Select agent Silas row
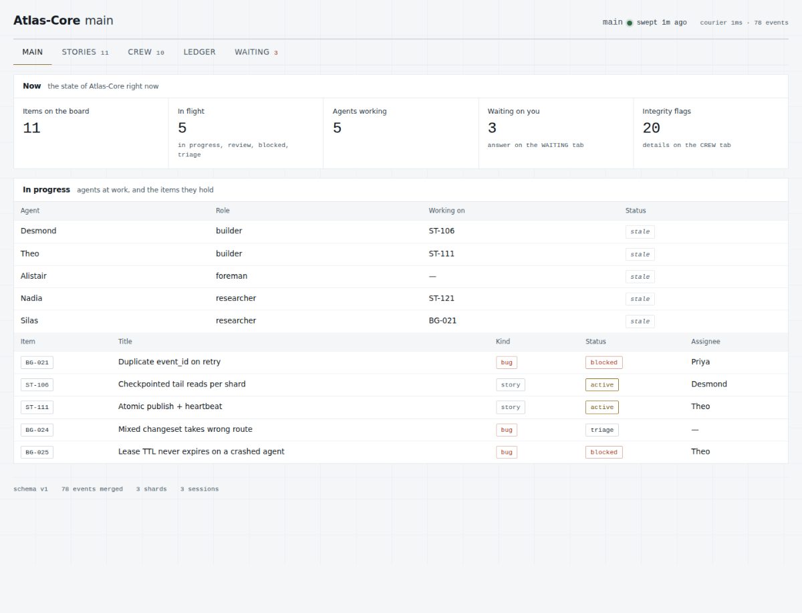The image size is (802, 613). (x=400, y=321)
